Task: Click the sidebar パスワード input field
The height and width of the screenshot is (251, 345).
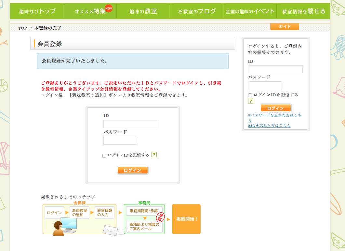Action: point(265,85)
